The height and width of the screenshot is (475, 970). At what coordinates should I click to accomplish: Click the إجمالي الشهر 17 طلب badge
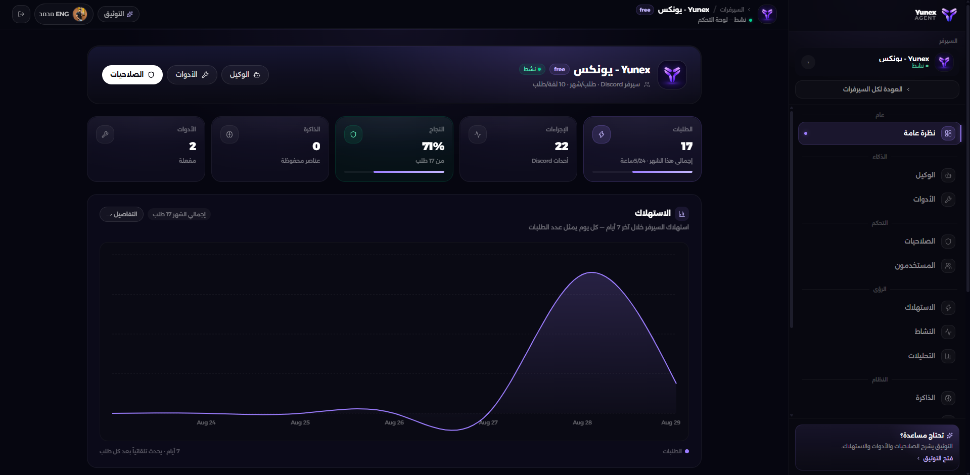(x=179, y=214)
